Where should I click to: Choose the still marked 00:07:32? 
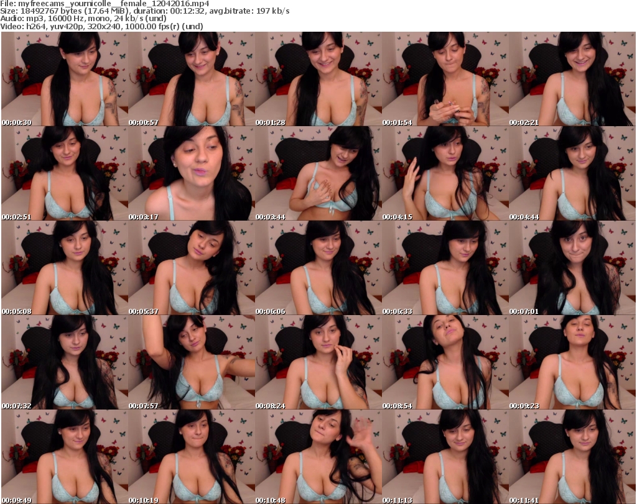[65, 362]
